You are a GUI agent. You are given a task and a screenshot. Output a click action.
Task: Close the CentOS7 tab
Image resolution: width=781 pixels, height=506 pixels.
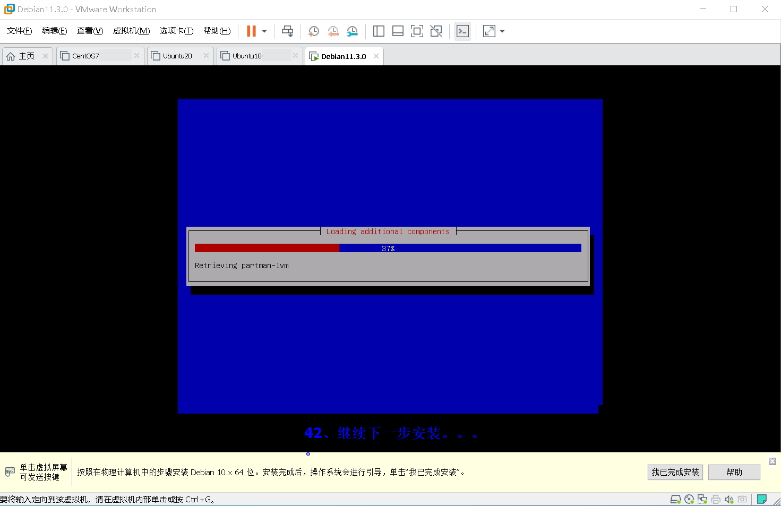tap(136, 56)
